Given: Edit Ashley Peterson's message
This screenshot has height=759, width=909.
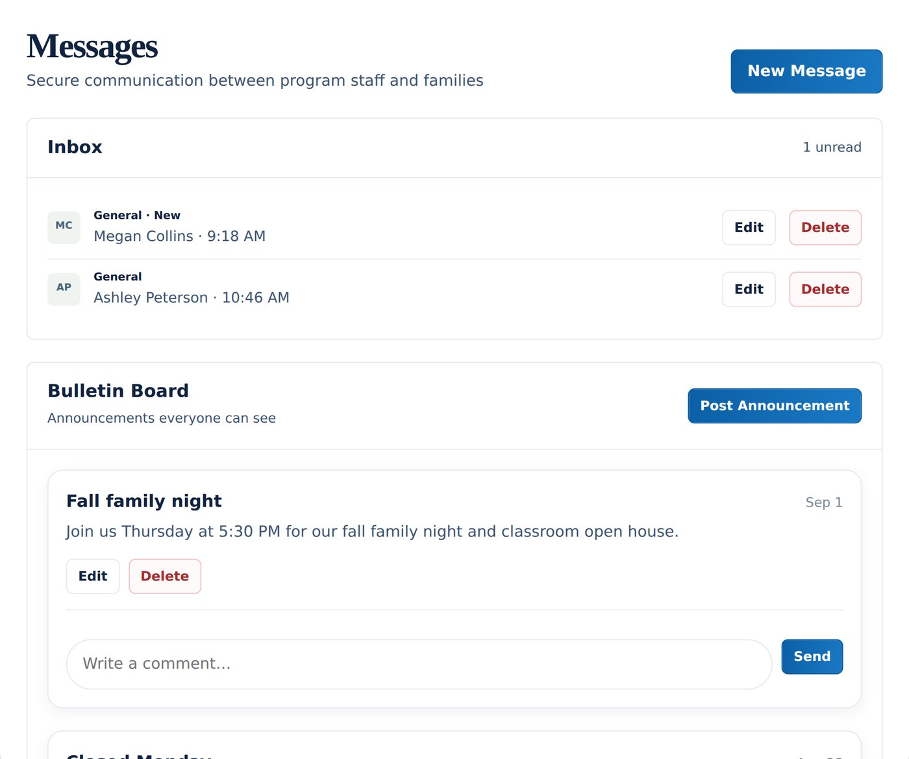Looking at the screenshot, I should pos(749,290).
